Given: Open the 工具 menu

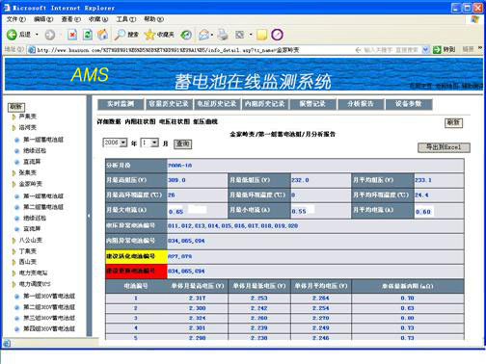Looking at the screenshot, I should coord(126,19).
